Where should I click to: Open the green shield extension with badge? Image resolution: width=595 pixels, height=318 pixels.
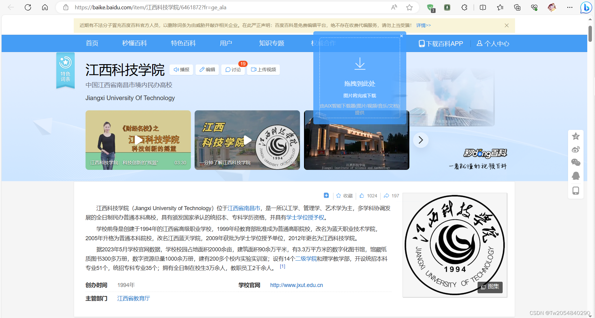431,8
